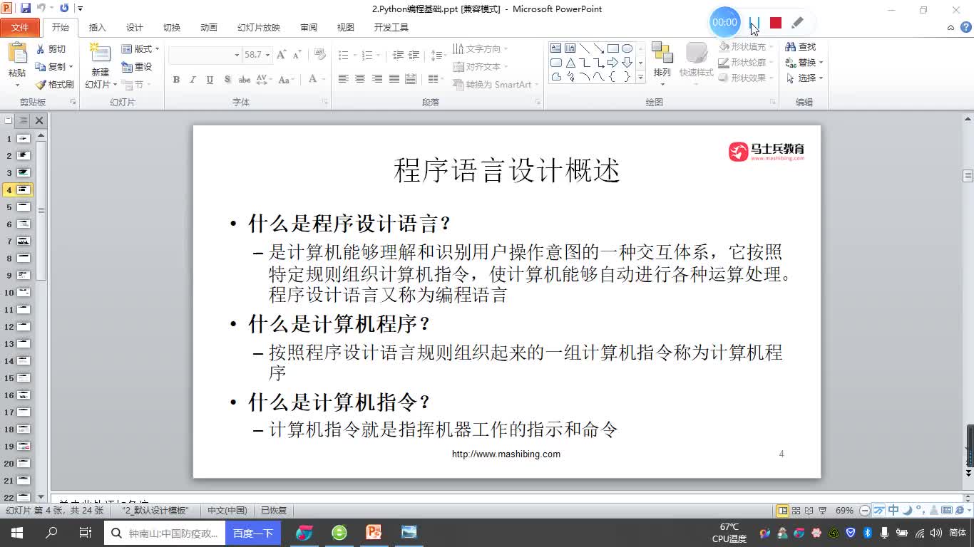Switch to slide sorter view icon
Image resolution: width=974 pixels, height=547 pixels.
click(x=796, y=511)
